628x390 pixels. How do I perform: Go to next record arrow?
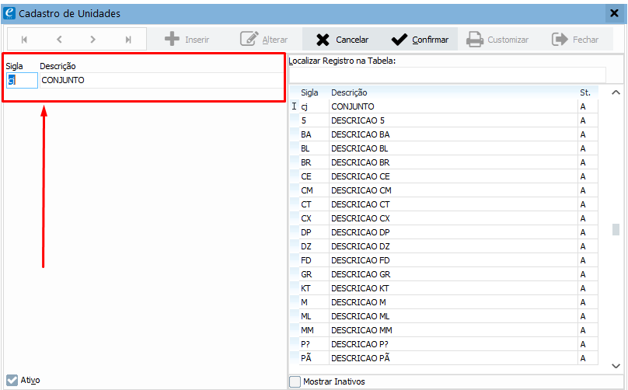93,40
